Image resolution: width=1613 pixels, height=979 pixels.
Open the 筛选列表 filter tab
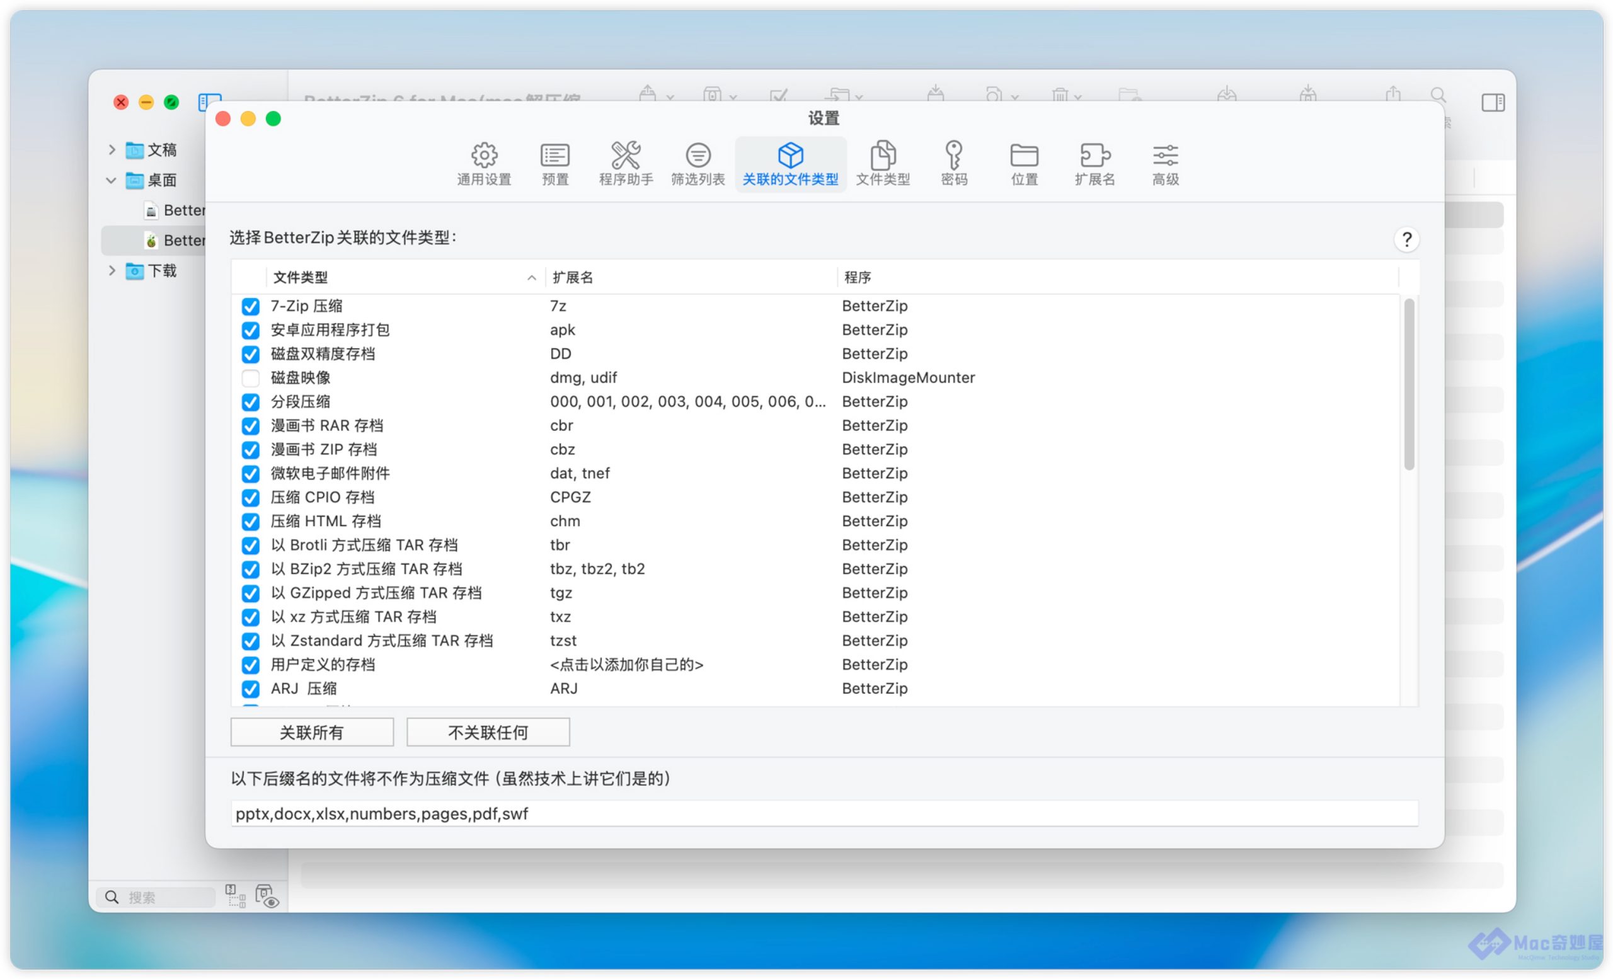(698, 164)
